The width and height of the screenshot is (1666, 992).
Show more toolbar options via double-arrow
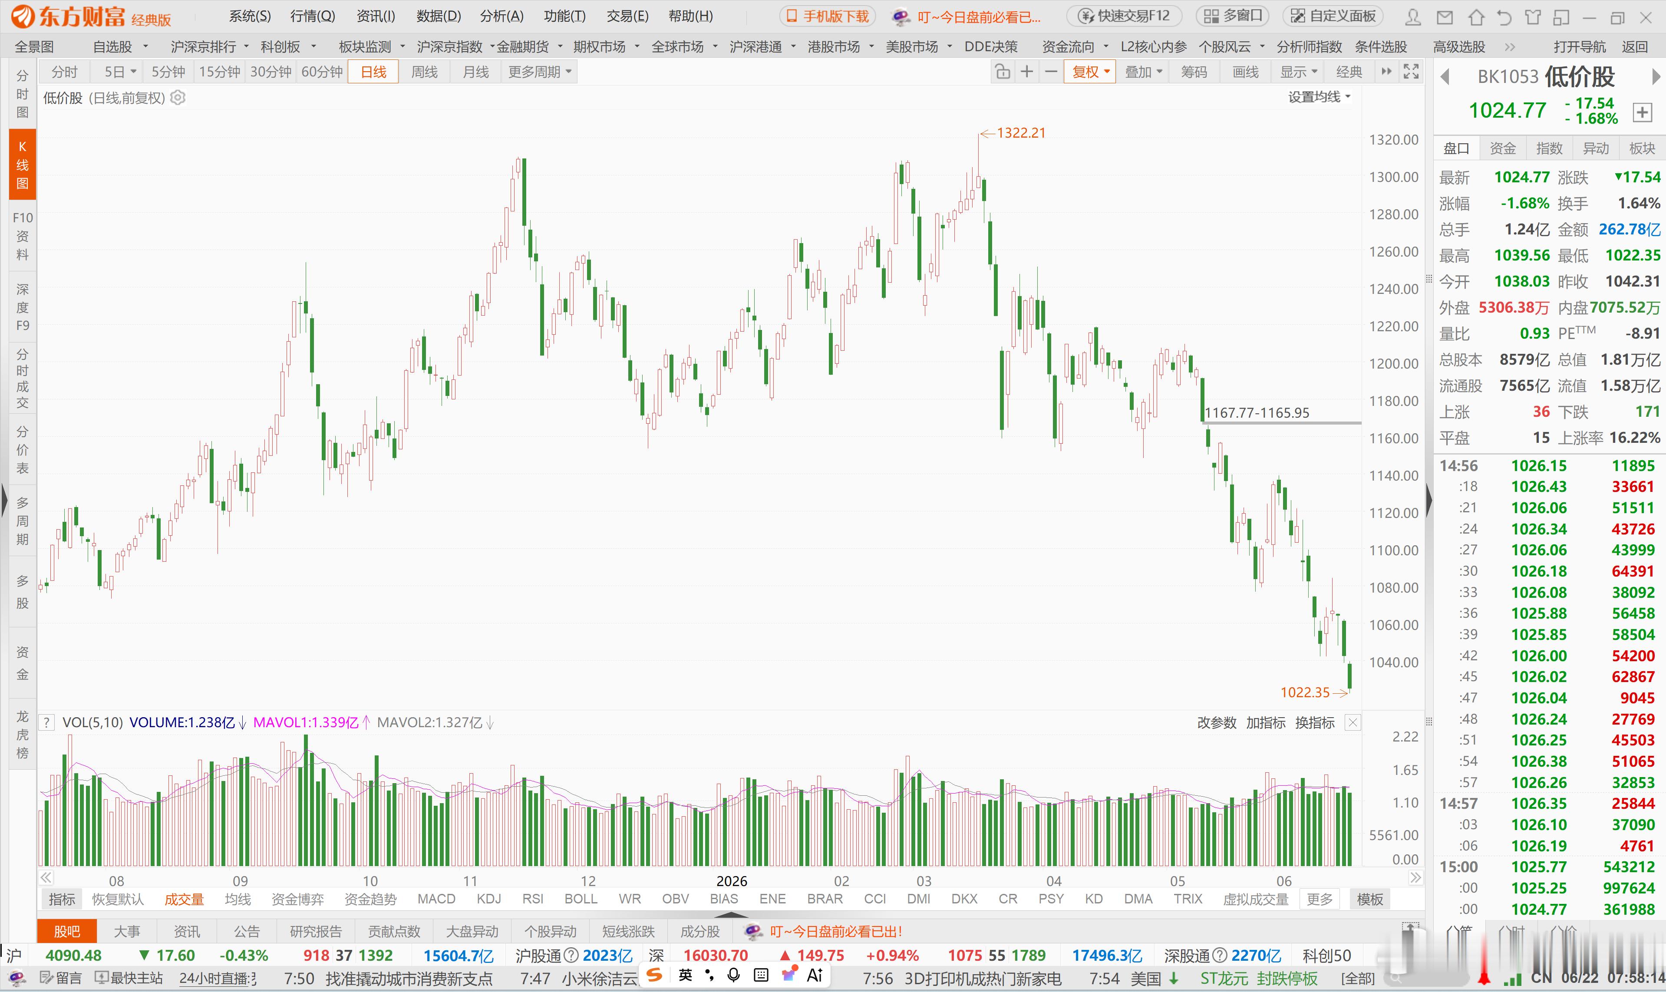pos(1386,72)
